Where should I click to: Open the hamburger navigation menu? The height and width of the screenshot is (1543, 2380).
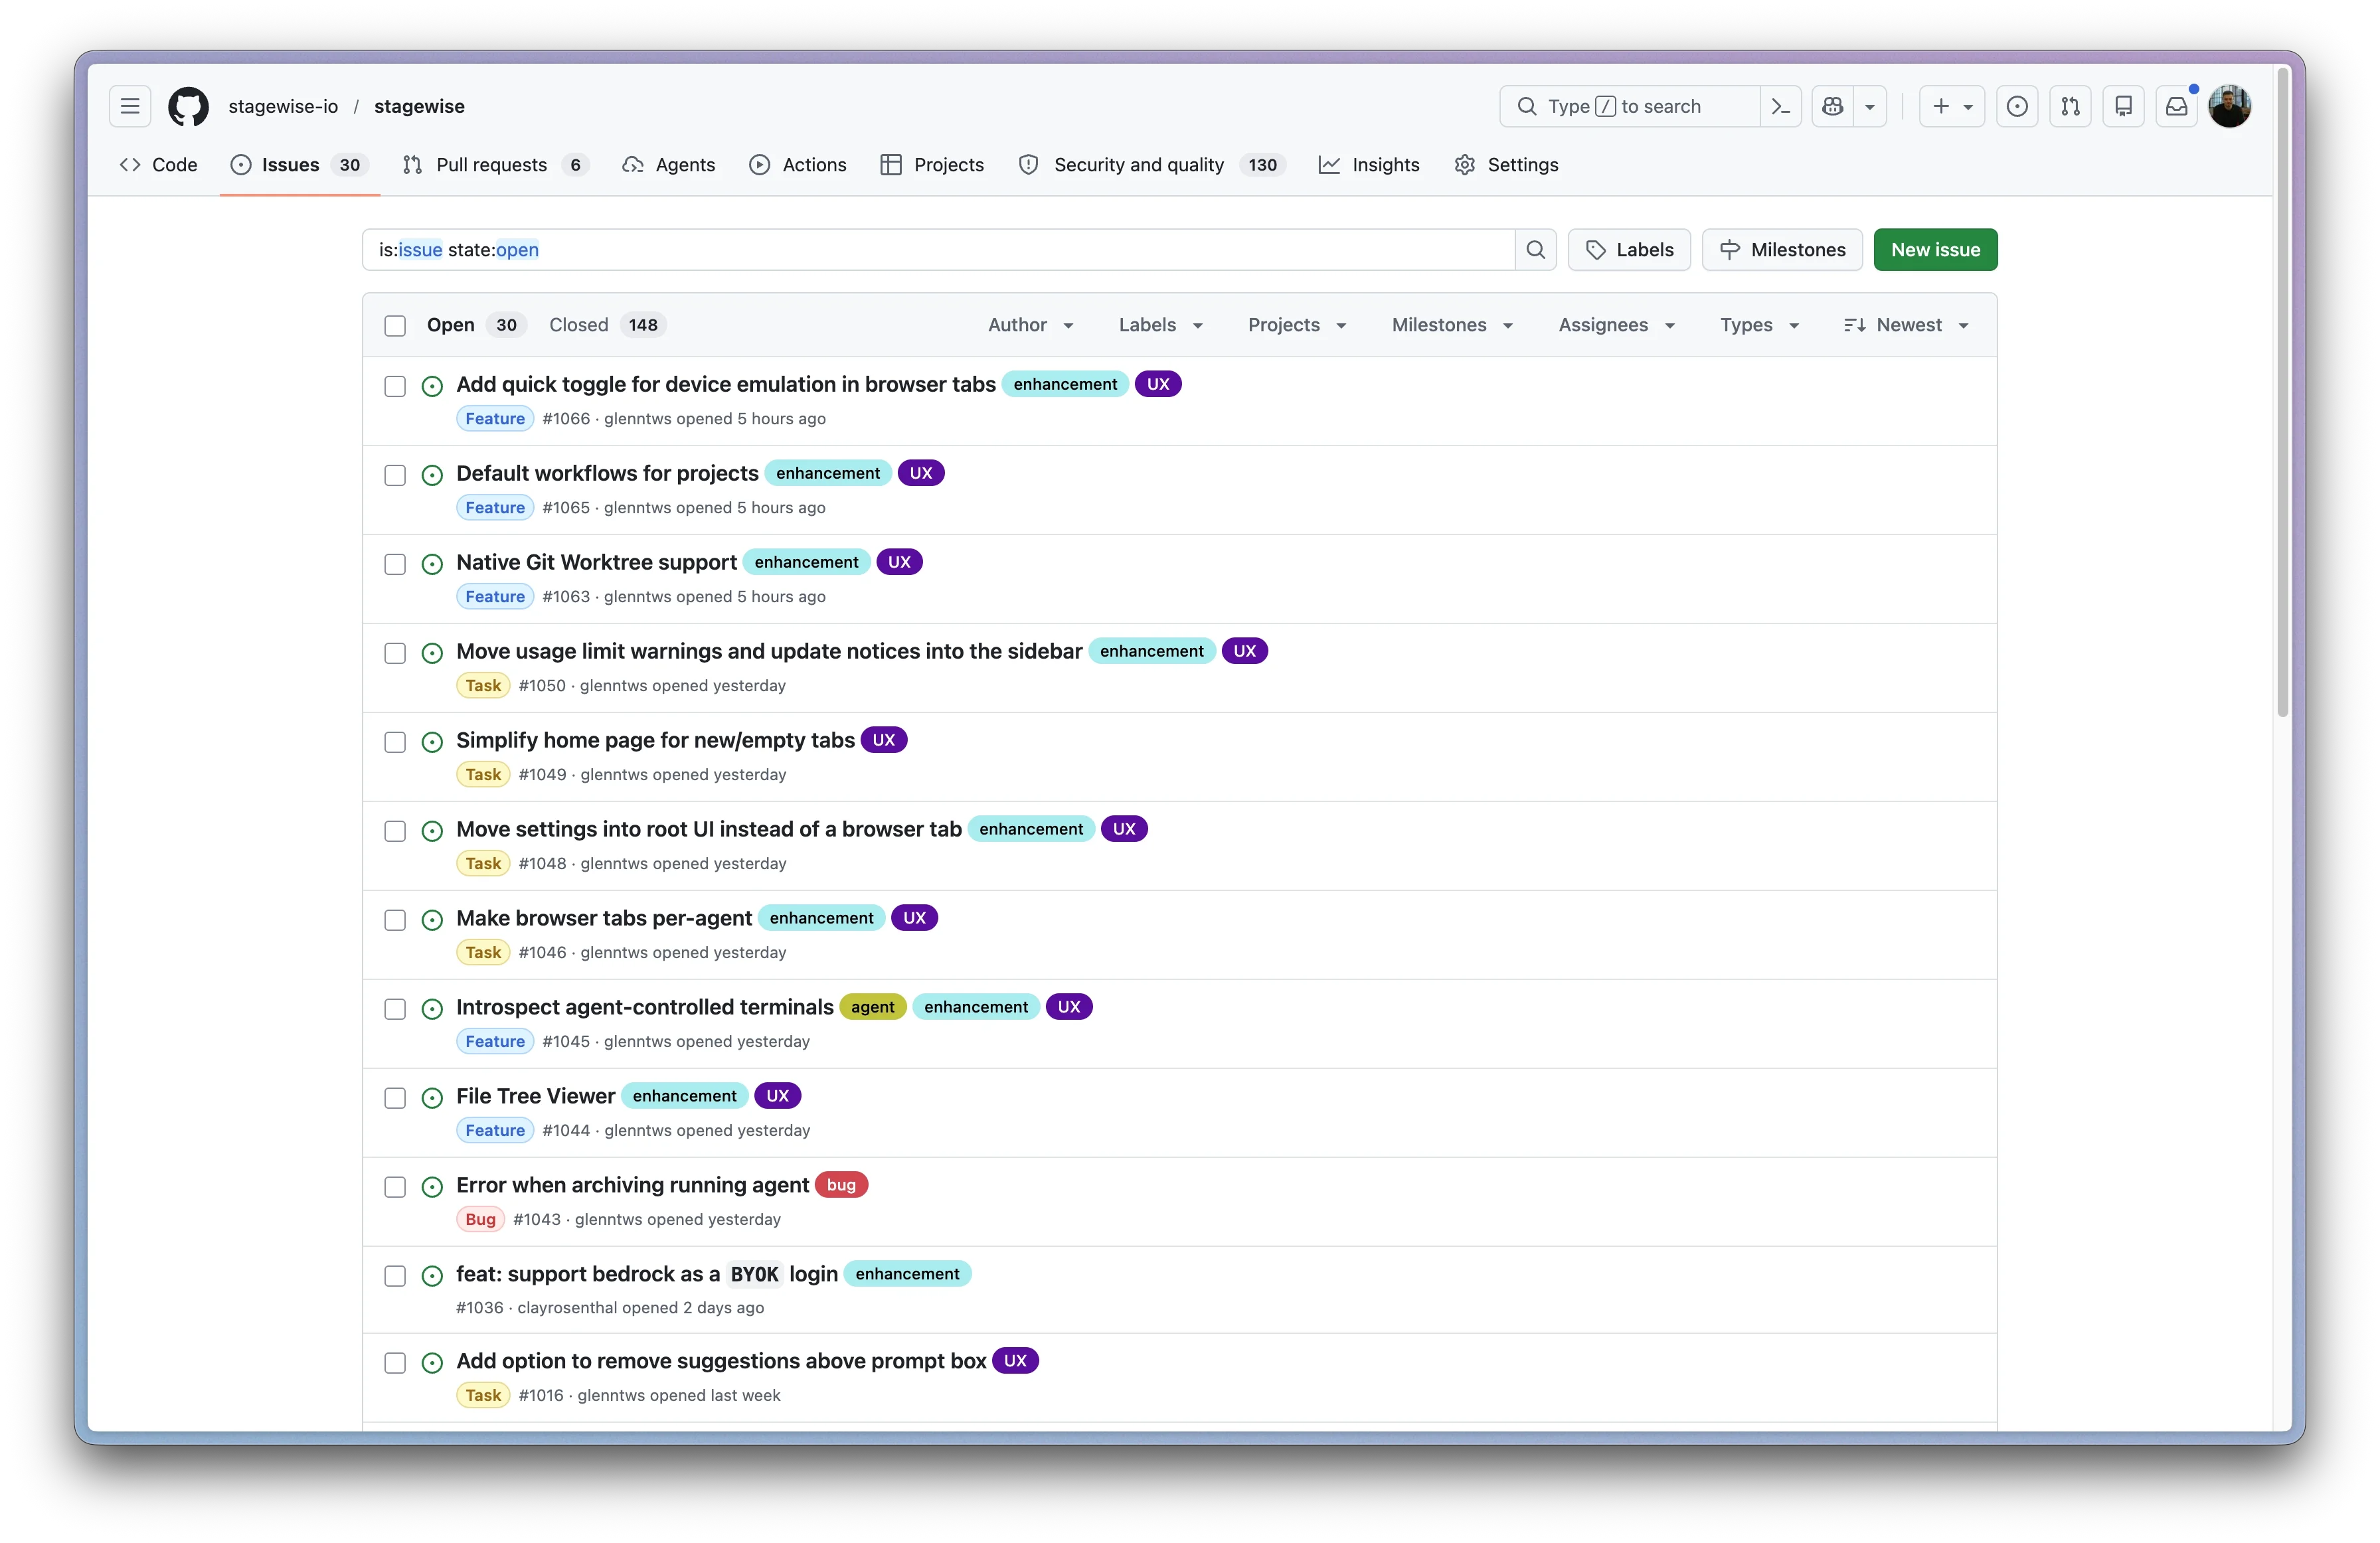click(130, 106)
